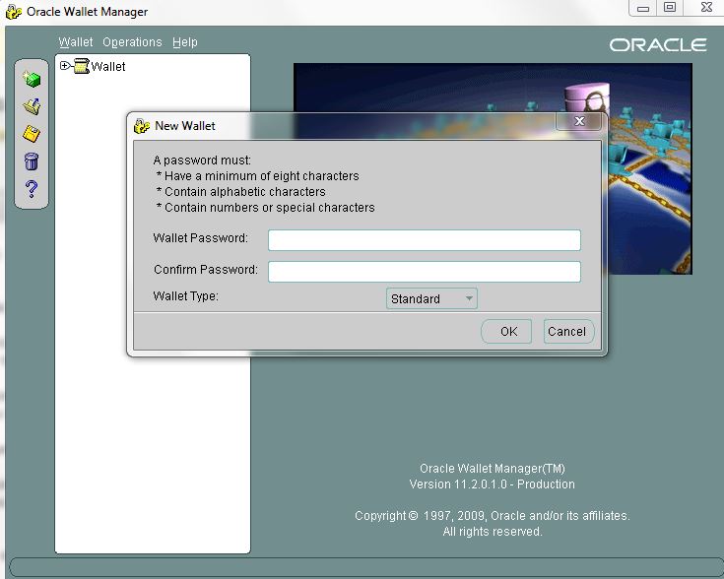Open the Wallet Type Standard dropdown
Image resolution: width=724 pixels, height=579 pixels.
pyautogui.click(x=431, y=298)
